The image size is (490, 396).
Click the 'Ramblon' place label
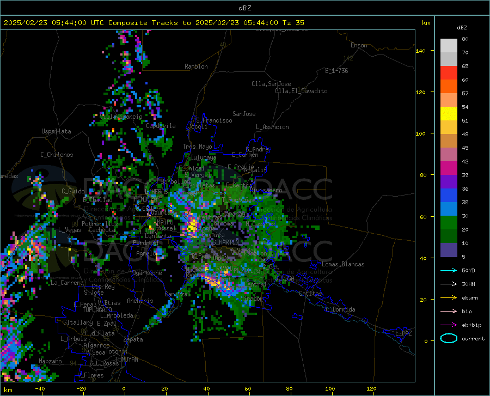click(196, 66)
